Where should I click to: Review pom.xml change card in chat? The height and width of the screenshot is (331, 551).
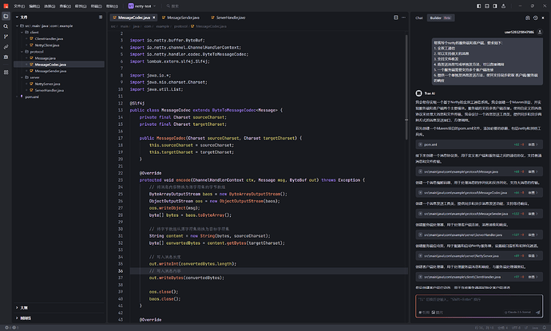pos(479,144)
